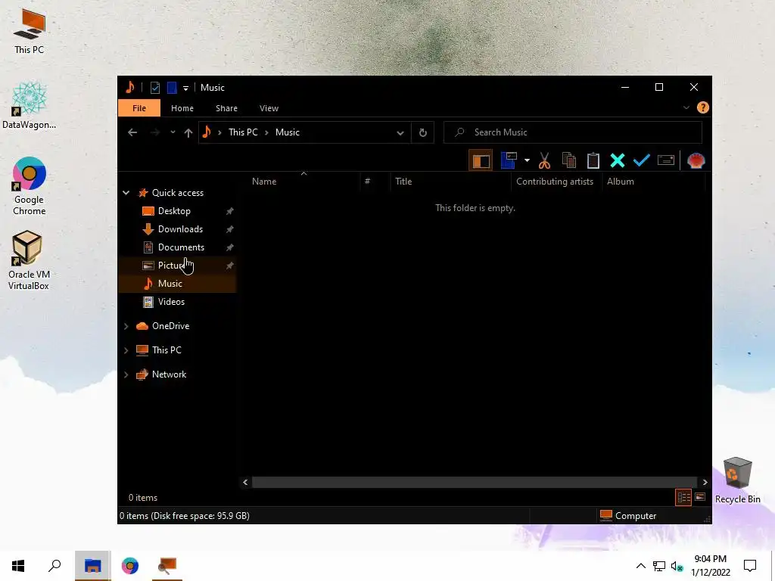Click This PC in the address bar
775x581 pixels.
(x=243, y=132)
